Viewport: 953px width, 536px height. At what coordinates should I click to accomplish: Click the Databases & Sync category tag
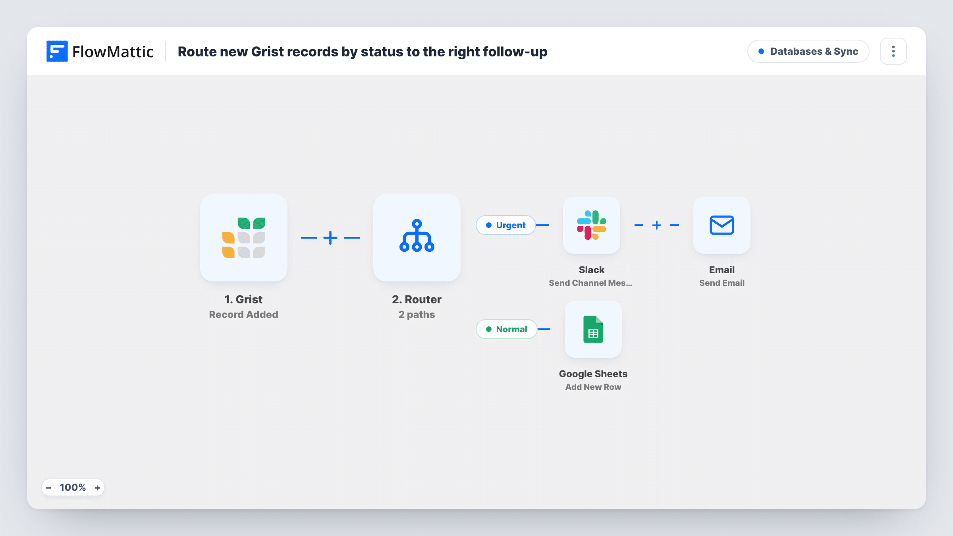808,51
